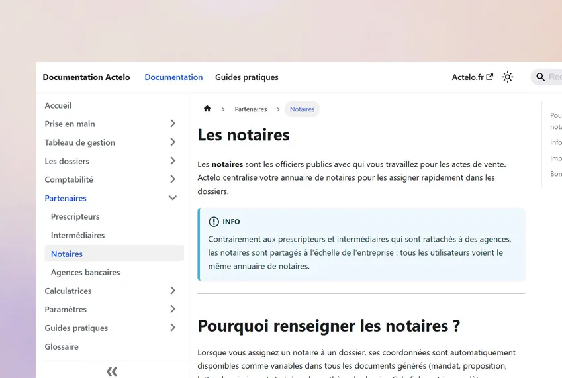Expand the Comptabilité category arrow
Viewport: 562px width, 378px height.
pyautogui.click(x=173, y=179)
